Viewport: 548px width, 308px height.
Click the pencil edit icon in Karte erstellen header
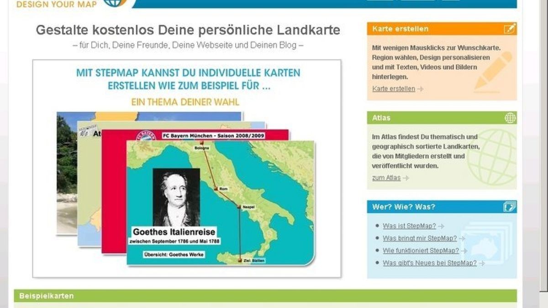(x=509, y=29)
